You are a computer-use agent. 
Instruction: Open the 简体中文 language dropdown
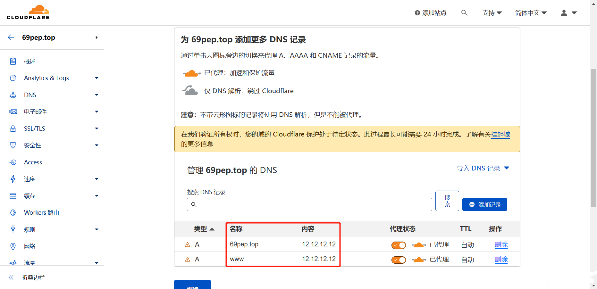(531, 13)
